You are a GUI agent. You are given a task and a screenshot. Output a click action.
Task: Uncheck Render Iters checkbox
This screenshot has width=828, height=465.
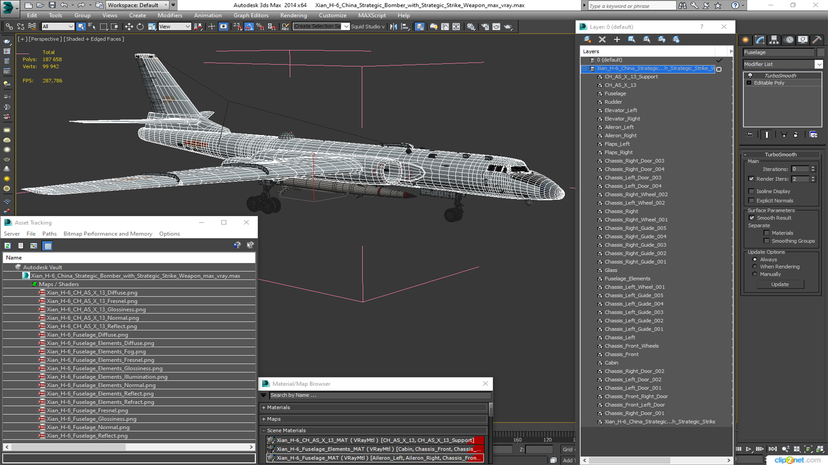click(x=751, y=179)
